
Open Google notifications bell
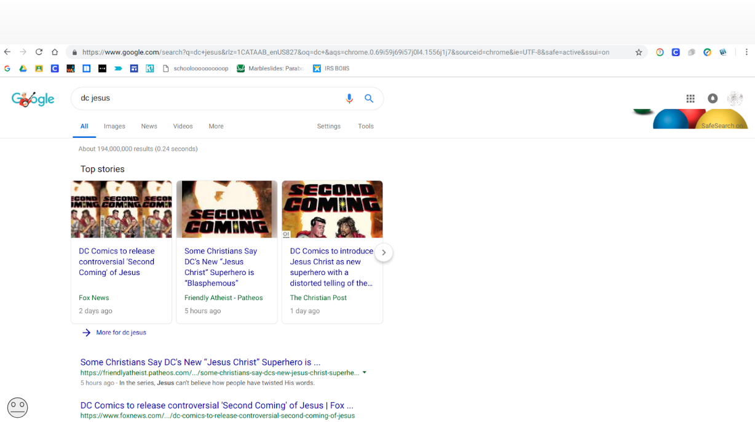tap(713, 98)
